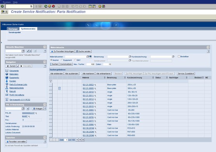Select row of material 00.121.0002

click(51, 85)
